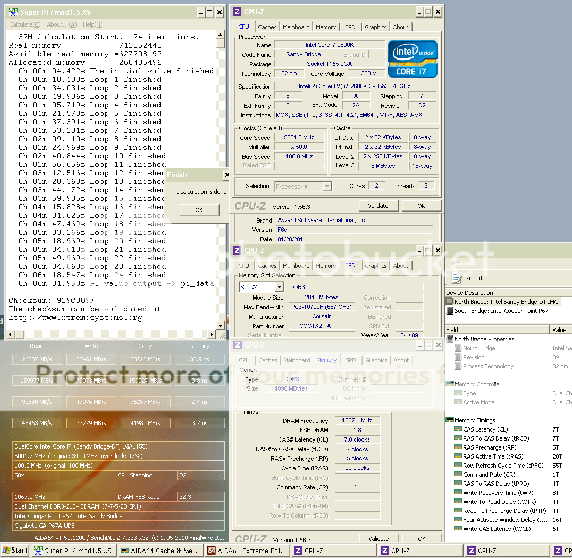Open Windows Start button on taskbar
This screenshot has height=558, width=572.
(x=15, y=551)
